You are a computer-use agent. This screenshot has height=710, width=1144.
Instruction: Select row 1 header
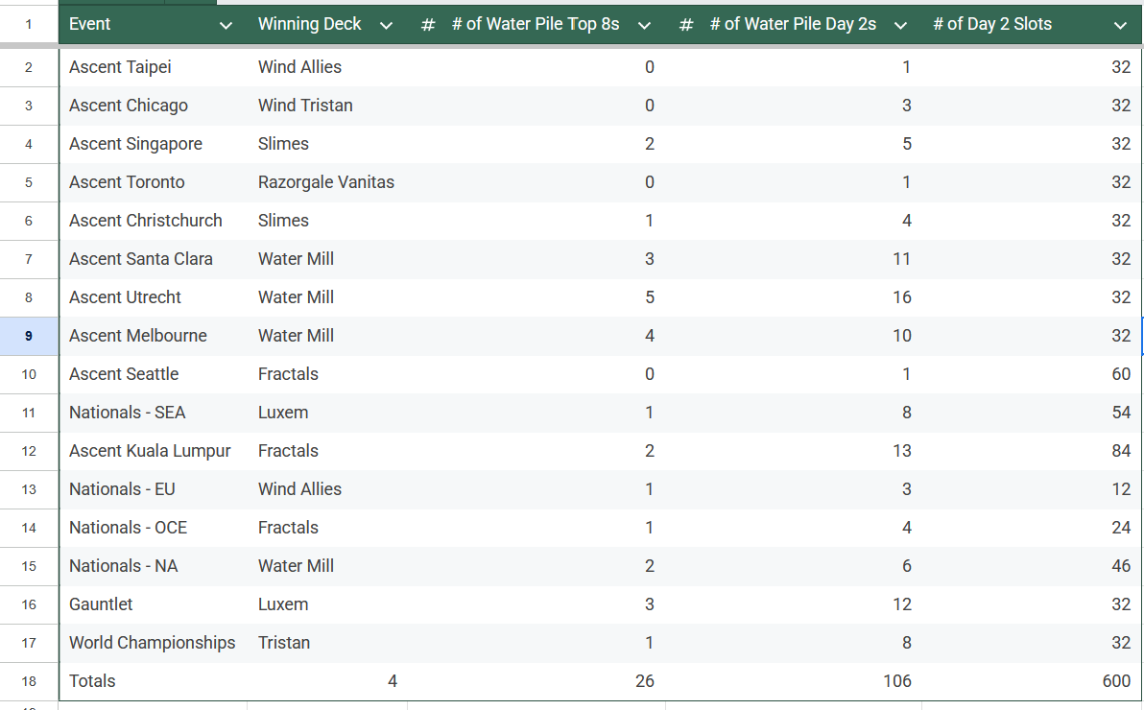tap(29, 24)
